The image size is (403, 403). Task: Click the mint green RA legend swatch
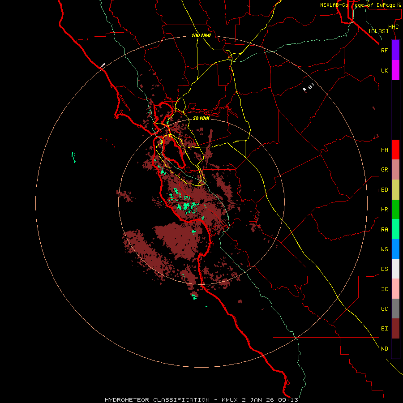(395, 229)
